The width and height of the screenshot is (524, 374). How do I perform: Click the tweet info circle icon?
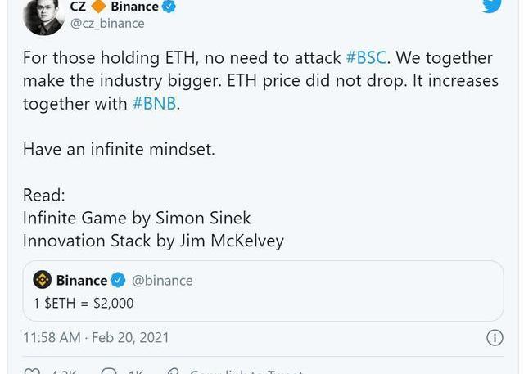pos(495,337)
